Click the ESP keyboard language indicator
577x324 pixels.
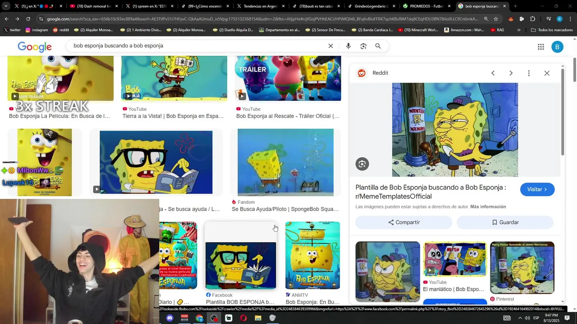point(536,318)
